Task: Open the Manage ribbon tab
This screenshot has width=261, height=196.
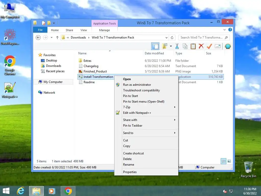Action: coord(104,30)
